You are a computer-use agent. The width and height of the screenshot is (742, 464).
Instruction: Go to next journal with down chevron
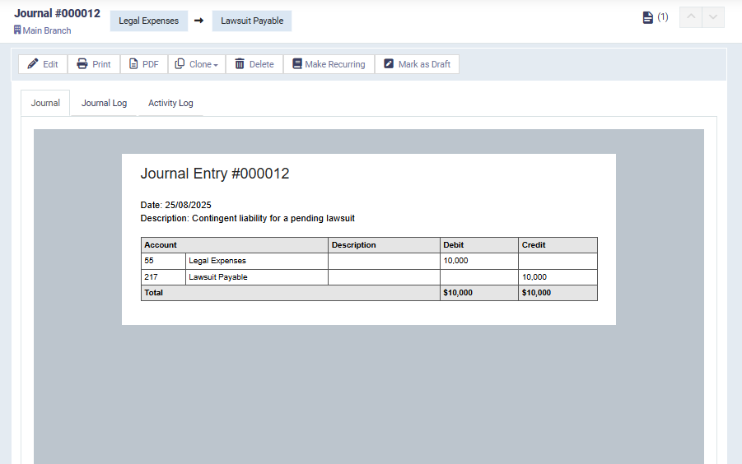tap(713, 17)
